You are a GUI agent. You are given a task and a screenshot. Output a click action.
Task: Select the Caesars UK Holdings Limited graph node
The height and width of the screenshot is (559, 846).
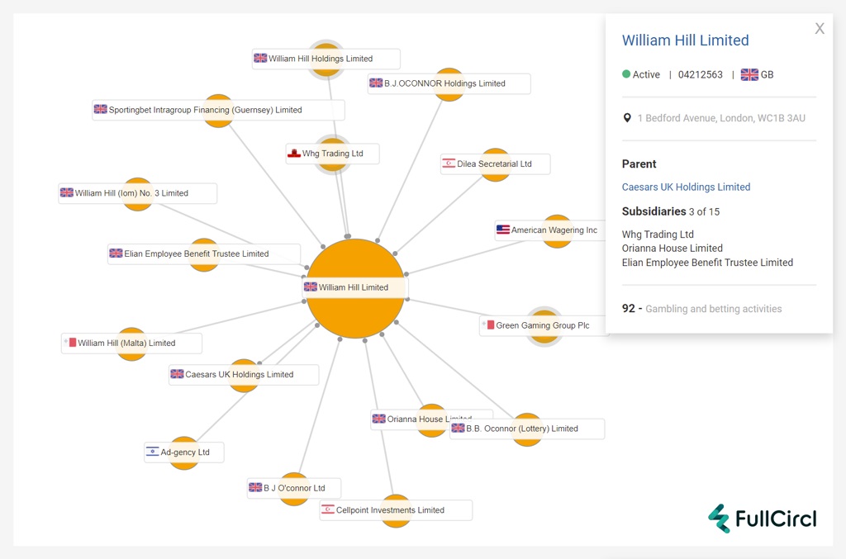(x=244, y=375)
